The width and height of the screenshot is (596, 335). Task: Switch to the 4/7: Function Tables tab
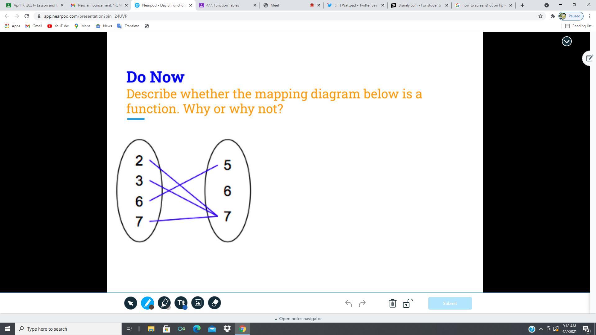coord(223,5)
